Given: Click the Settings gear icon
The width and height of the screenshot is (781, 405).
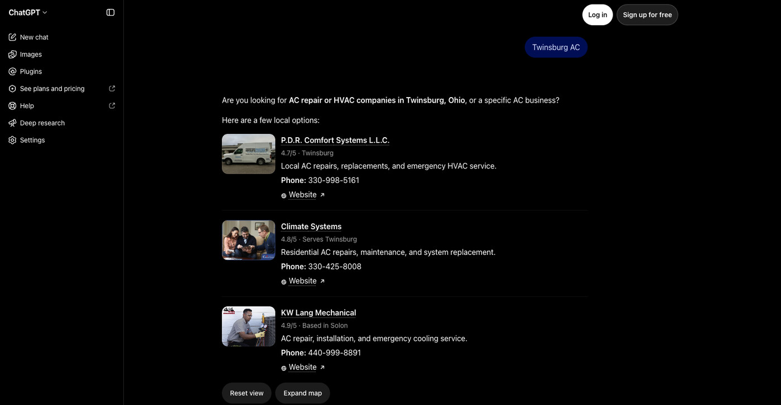Looking at the screenshot, I should pos(12,140).
